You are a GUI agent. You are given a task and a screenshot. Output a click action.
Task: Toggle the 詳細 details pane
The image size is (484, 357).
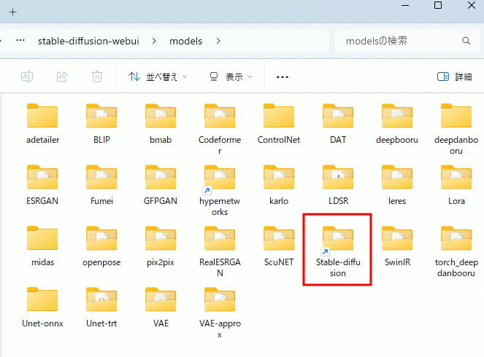(454, 76)
